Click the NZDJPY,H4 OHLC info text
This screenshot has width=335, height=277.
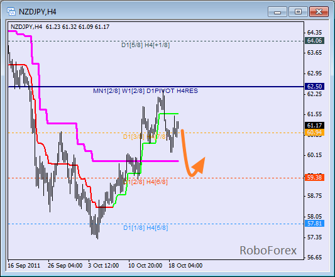[60, 27]
